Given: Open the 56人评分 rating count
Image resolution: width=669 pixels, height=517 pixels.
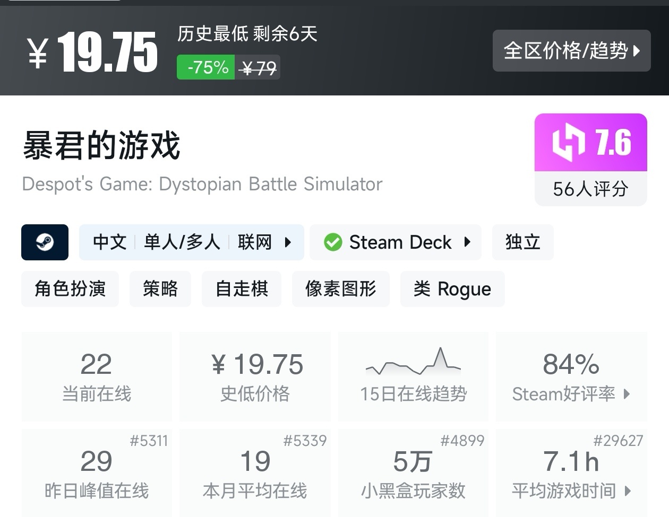Looking at the screenshot, I should (590, 189).
